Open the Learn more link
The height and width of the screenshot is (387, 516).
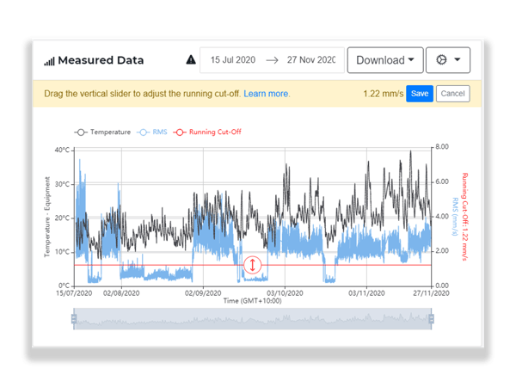coord(267,94)
